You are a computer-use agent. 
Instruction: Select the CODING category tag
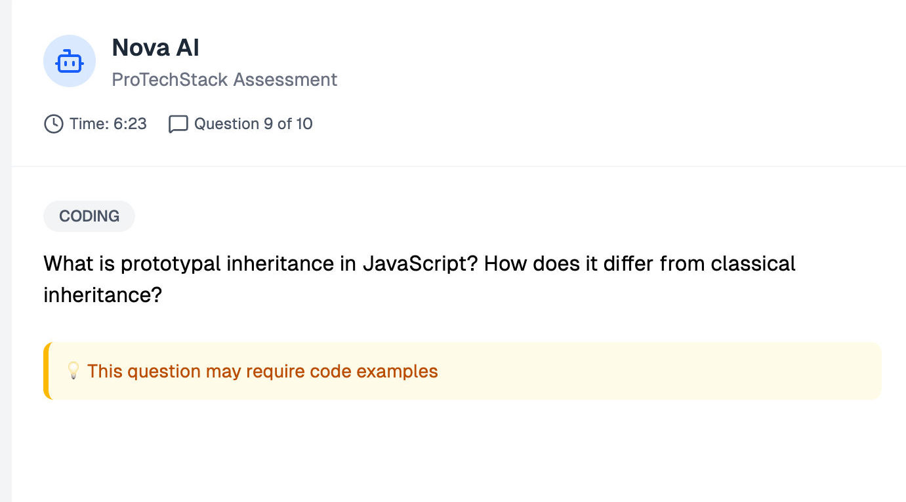89,216
